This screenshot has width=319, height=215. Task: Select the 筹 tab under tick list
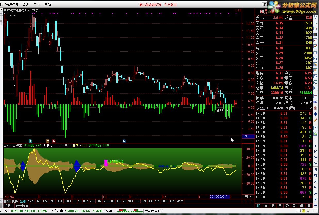[x=309, y=206]
